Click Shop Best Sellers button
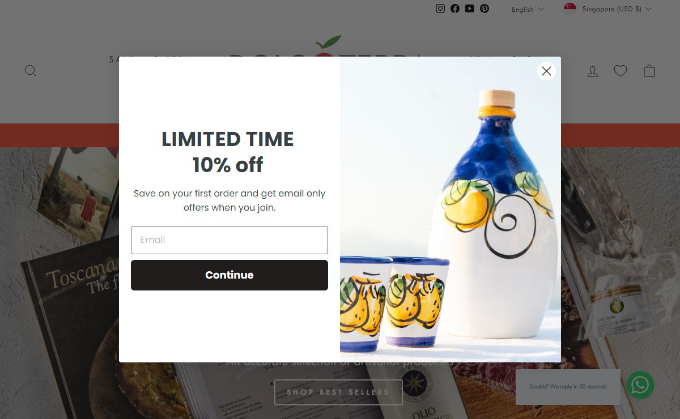The height and width of the screenshot is (419, 680). (338, 392)
